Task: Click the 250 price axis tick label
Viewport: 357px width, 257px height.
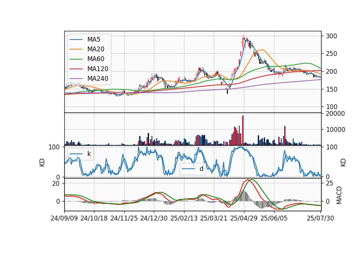Action: pyautogui.click(x=331, y=54)
